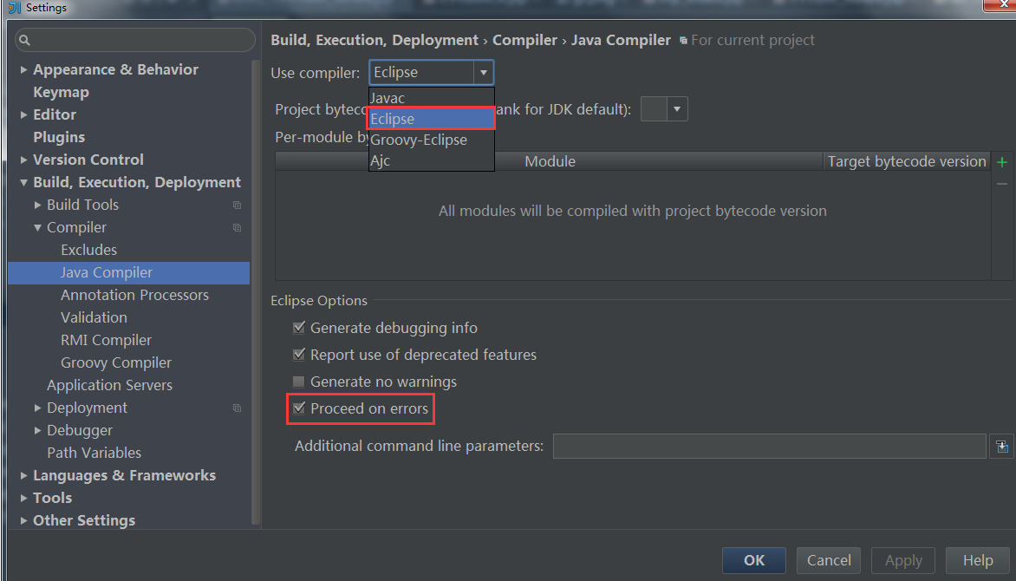
Task: Select Javac from the compiler list
Action: click(388, 98)
